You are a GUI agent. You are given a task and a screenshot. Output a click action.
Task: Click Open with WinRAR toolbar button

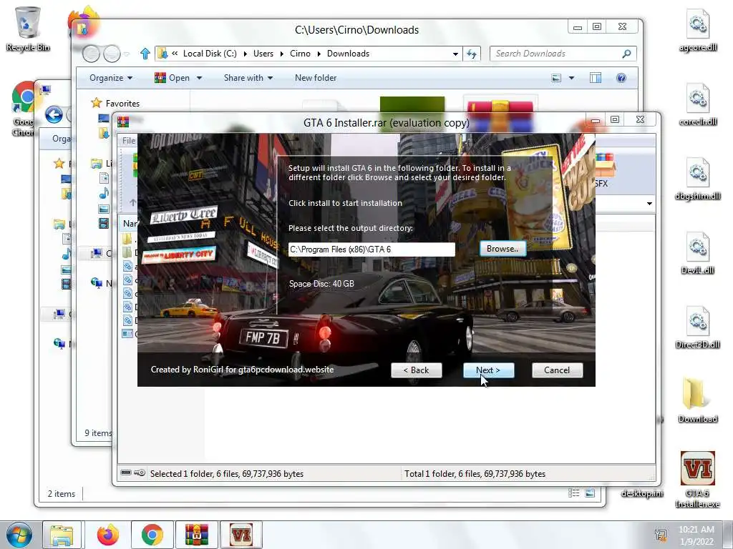coord(172,78)
